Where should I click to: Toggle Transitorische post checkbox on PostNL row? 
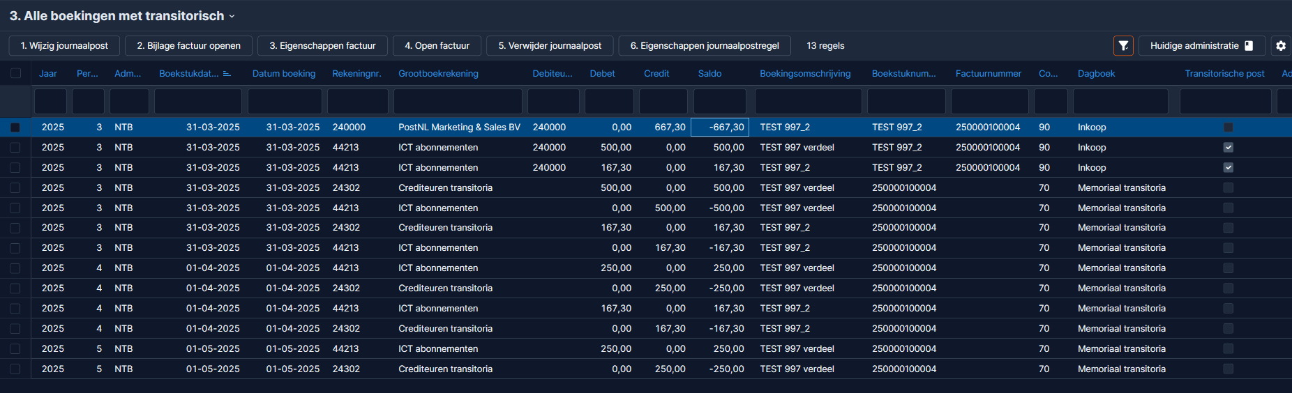coord(1229,128)
